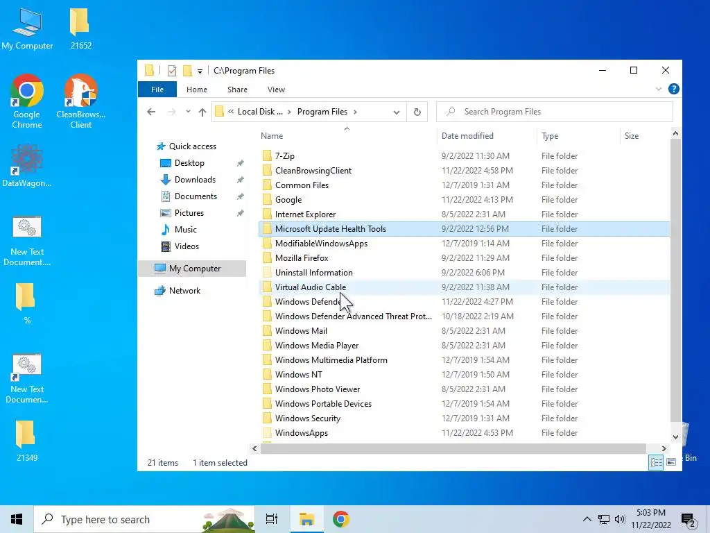Open Task View from taskbar

[272, 519]
